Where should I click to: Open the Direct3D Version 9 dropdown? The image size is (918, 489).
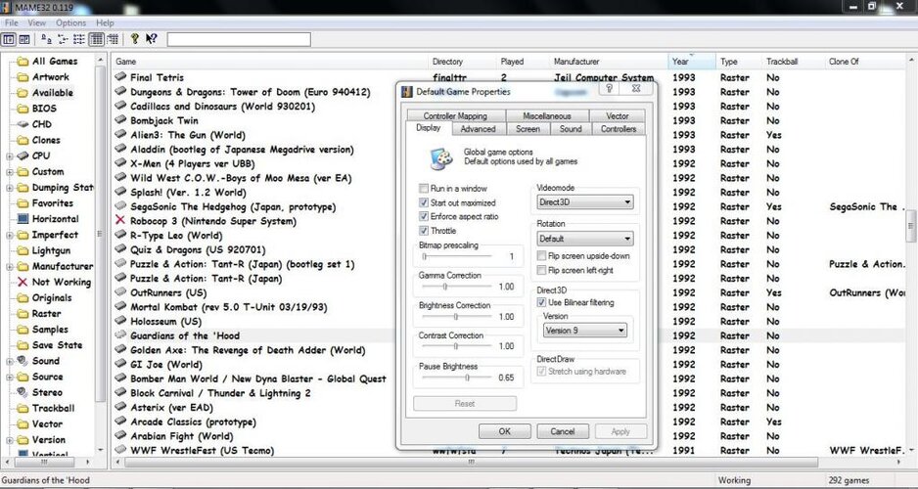(585, 331)
